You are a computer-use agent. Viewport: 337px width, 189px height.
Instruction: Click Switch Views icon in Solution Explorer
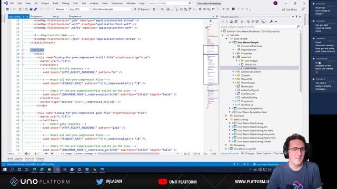coord(236,22)
